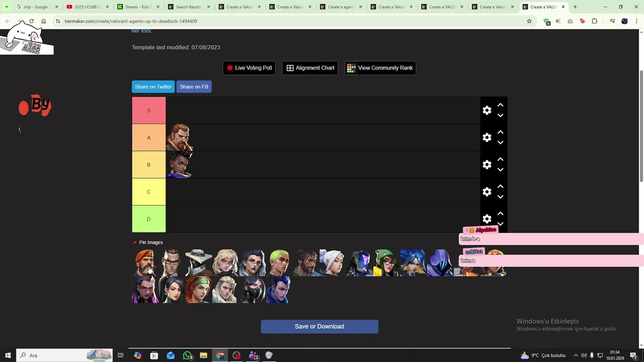
Task: Open File Explorer from taskbar
Action: [x=203, y=355]
